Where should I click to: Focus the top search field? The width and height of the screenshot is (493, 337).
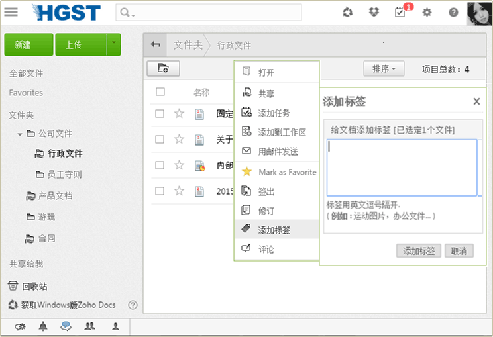click(209, 13)
